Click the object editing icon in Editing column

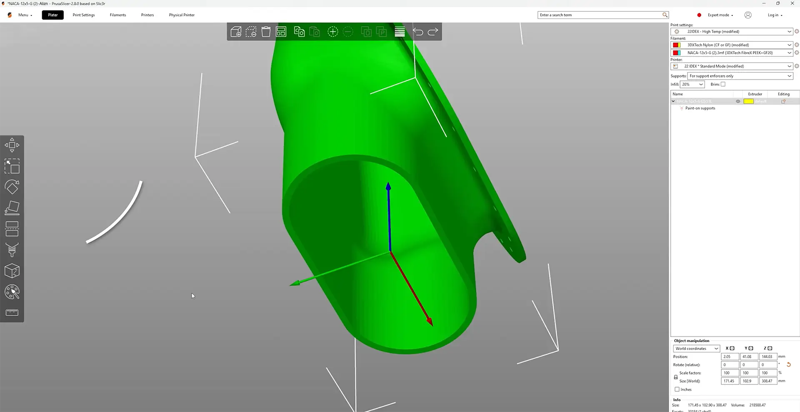tap(783, 101)
